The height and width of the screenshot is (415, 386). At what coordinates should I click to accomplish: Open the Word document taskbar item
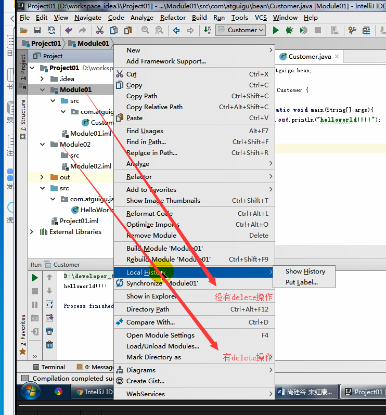[306, 392]
